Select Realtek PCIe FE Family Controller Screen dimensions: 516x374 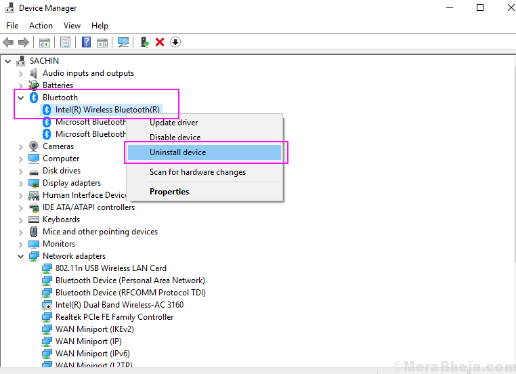coord(114,317)
